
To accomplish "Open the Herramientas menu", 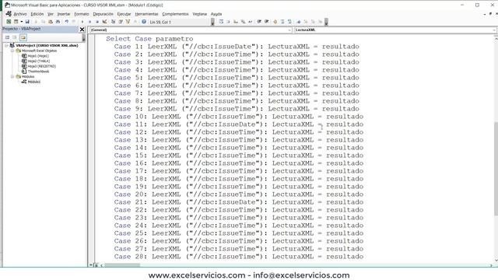I will coord(146,14).
